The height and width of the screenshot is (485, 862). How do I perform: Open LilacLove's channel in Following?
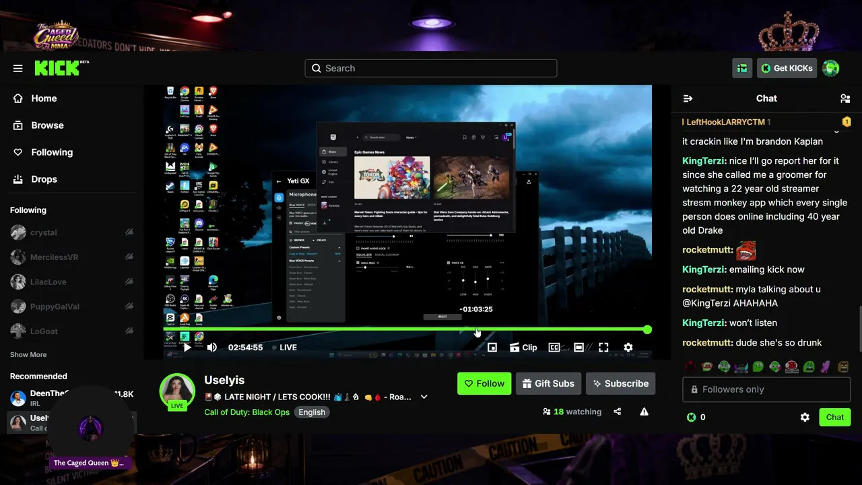pos(48,282)
